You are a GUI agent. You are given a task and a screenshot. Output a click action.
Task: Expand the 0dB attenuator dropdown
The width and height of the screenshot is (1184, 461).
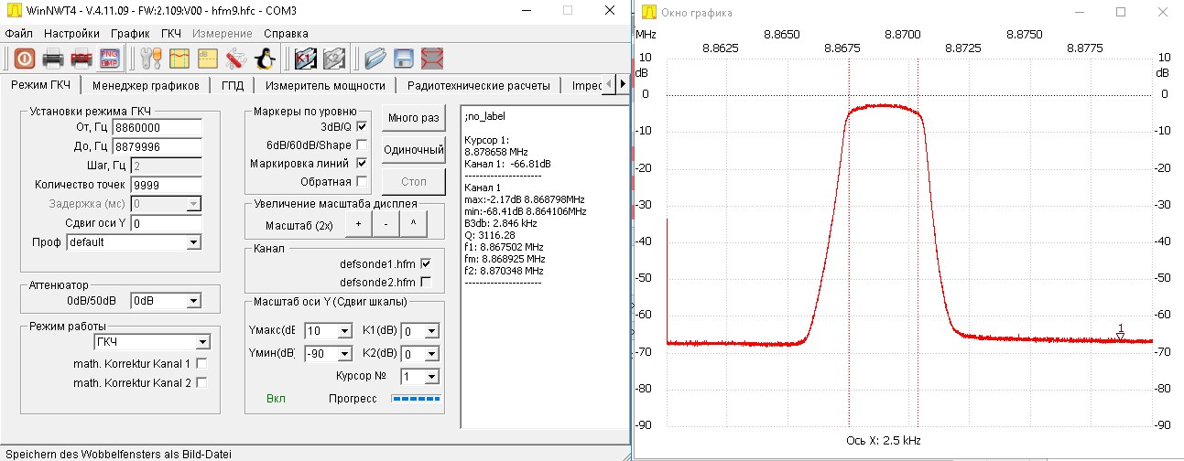click(x=193, y=300)
